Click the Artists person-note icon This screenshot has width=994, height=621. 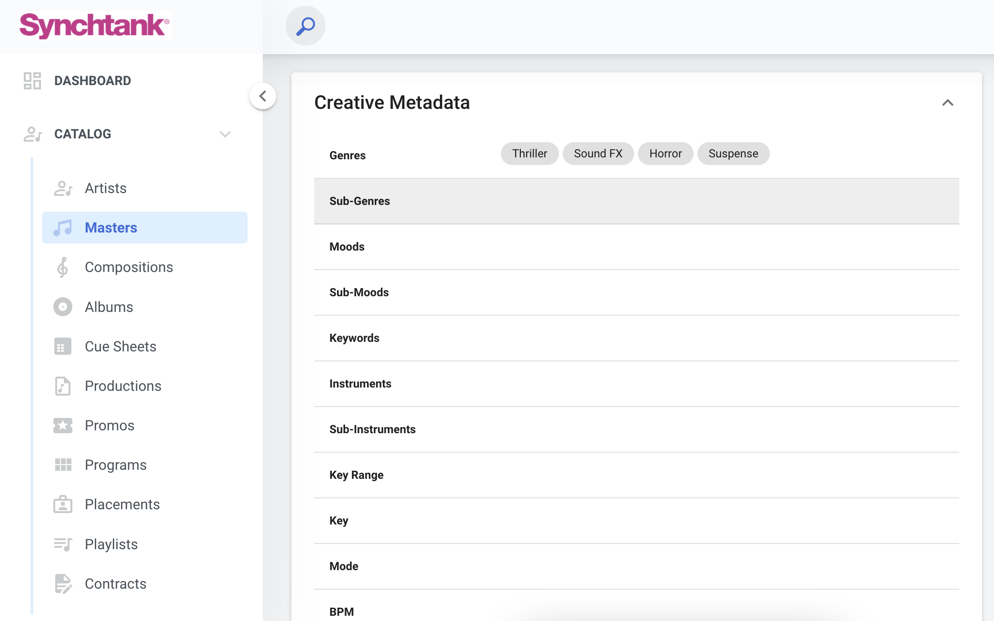point(63,188)
